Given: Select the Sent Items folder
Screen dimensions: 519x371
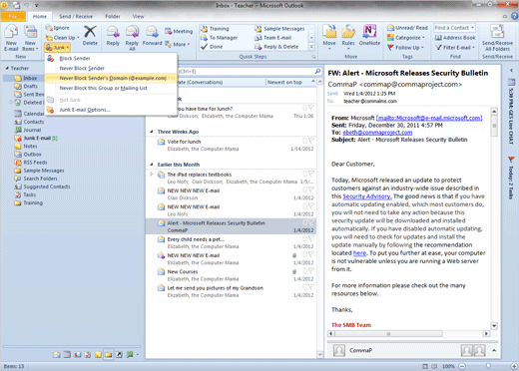Looking at the screenshot, I should (x=29, y=94).
